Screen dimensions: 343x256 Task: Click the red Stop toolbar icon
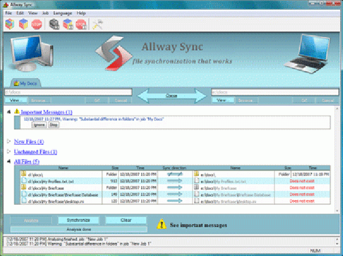[38, 25]
